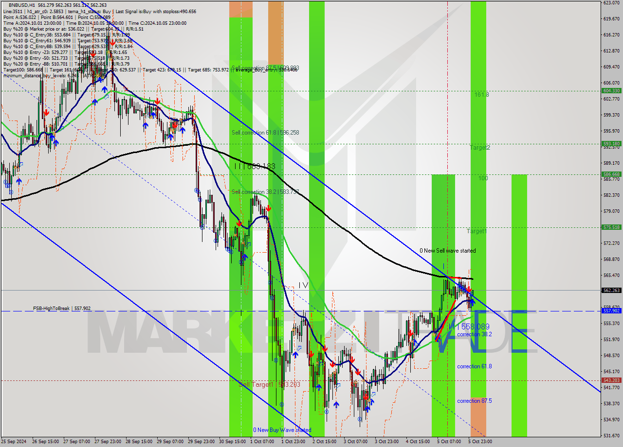The height and width of the screenshot is (447, 623).
Task: Click the 'Sell correction 38.2 | 583.737' label
Action: click(x=265, y=191)
